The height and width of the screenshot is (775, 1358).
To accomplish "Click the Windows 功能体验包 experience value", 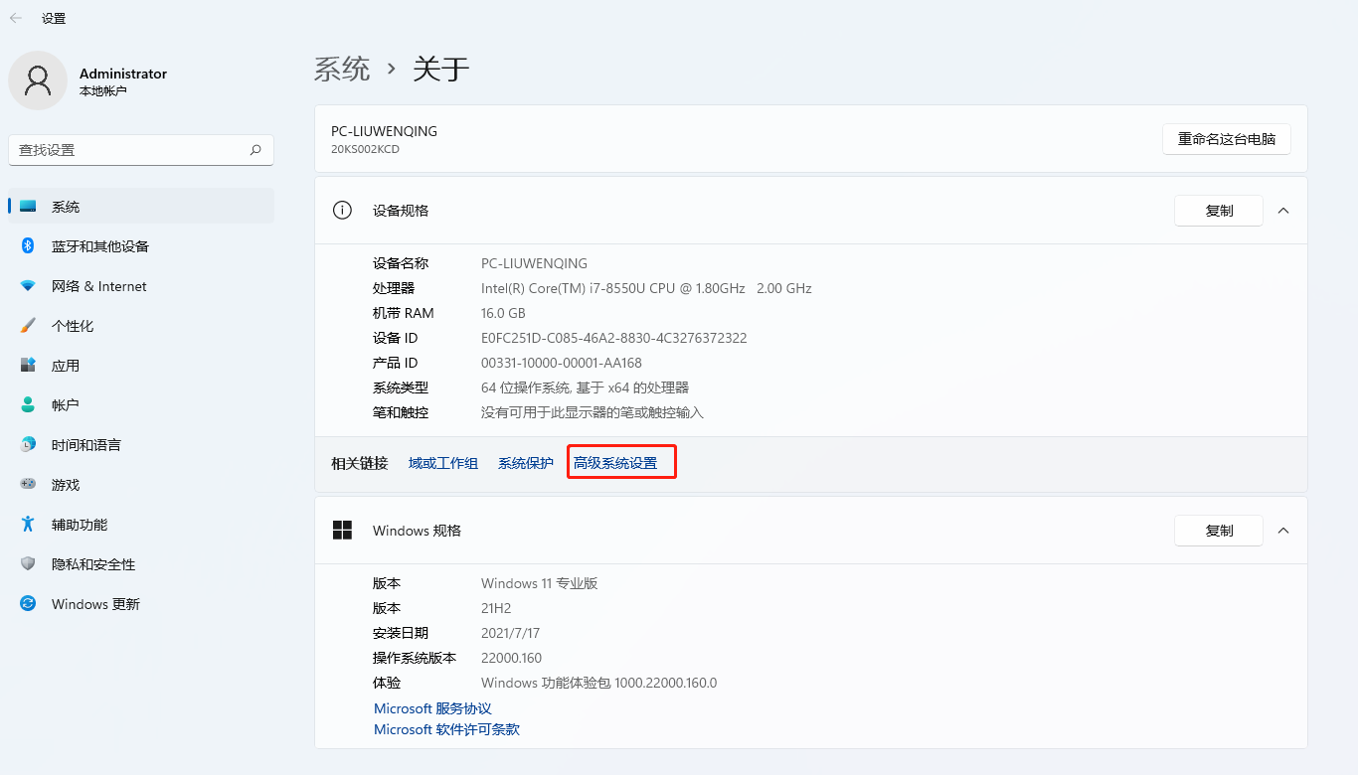I will click(x=598, y=683).
